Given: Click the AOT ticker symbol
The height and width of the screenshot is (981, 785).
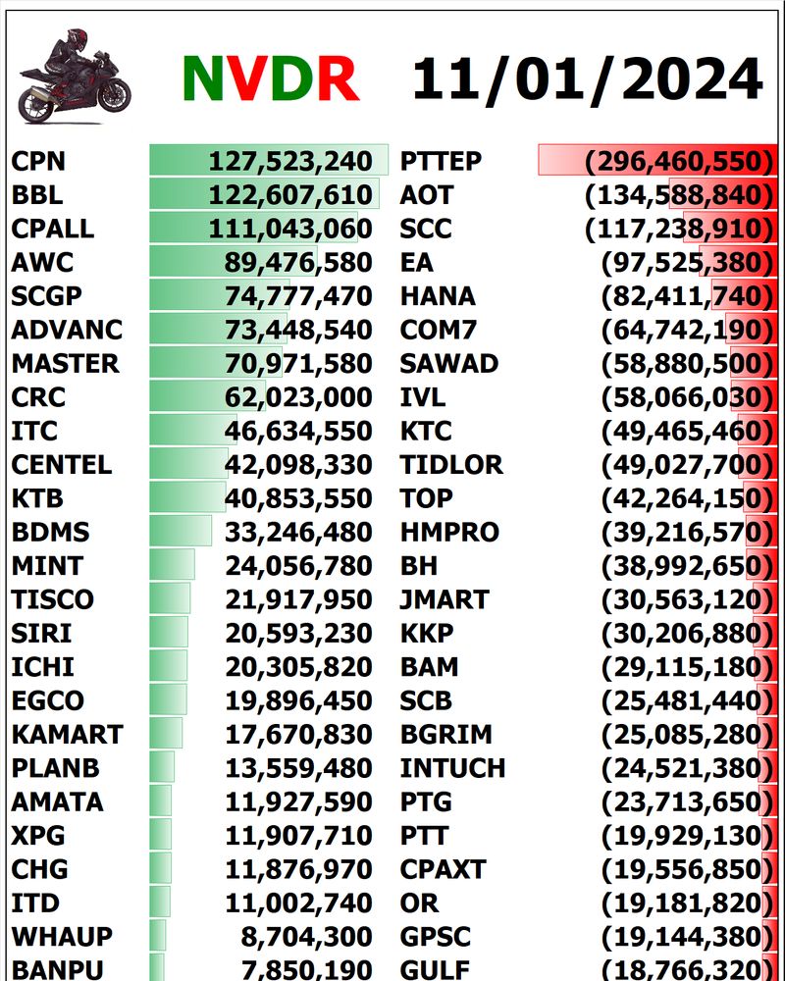Looking at the screenshot, I should point(426,194).
